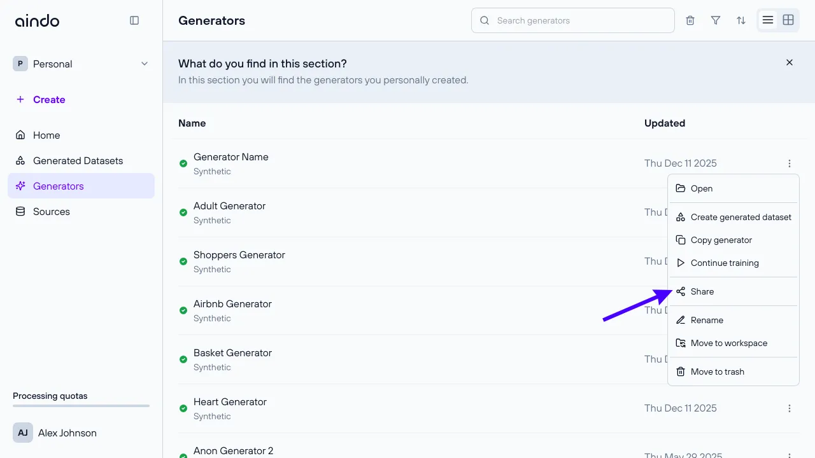This screenshot has width=815, height=458.
Task: Click the search magnifier icon
Action: click(485, 20)
